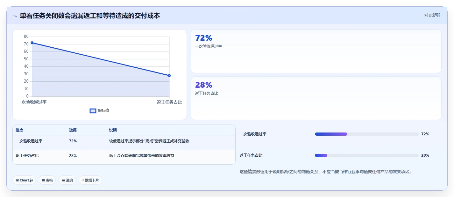
Task: Click the 较低通过率提示 description cell
Action: pos(149,141)
